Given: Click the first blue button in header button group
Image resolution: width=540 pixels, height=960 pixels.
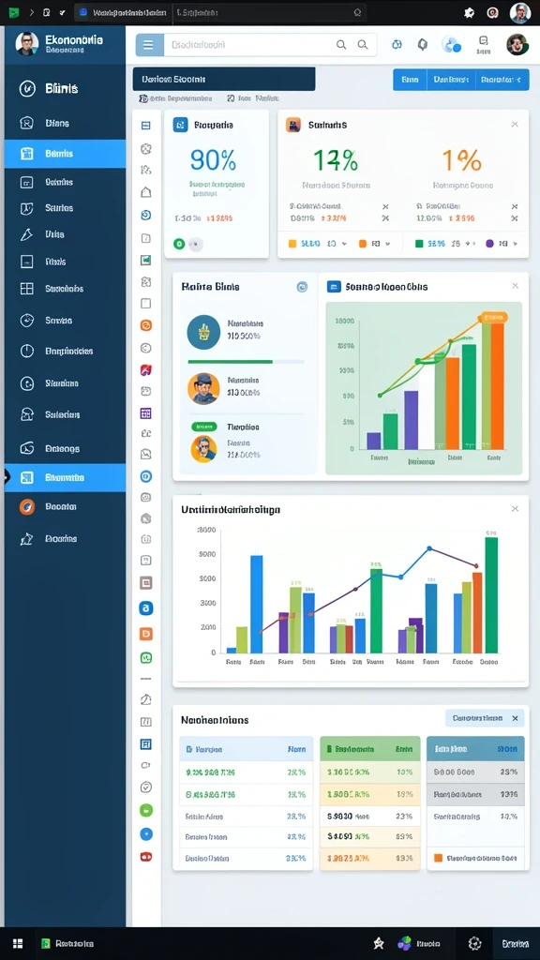Looking at the screenshot, I should point(410,80).
